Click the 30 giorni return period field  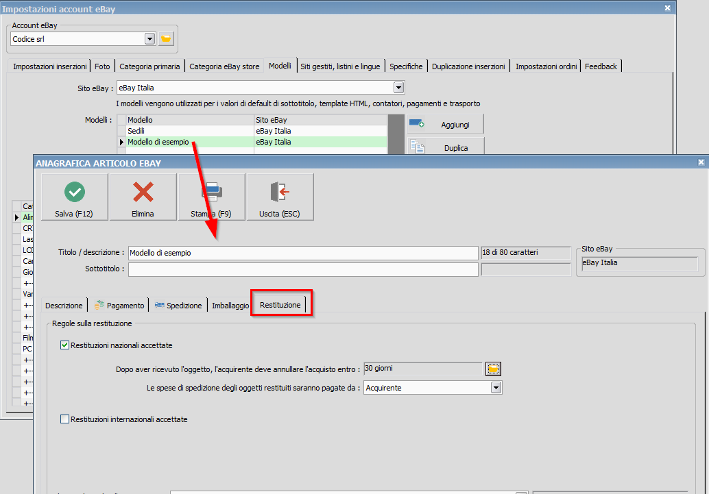(423, 369)
